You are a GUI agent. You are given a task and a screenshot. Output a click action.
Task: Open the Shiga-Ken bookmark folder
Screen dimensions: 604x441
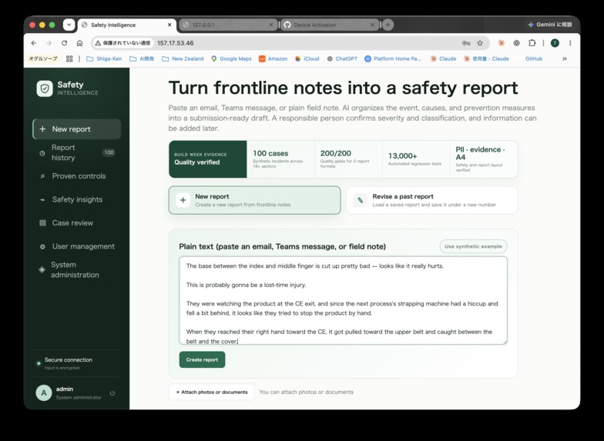[x=104, y=58]
